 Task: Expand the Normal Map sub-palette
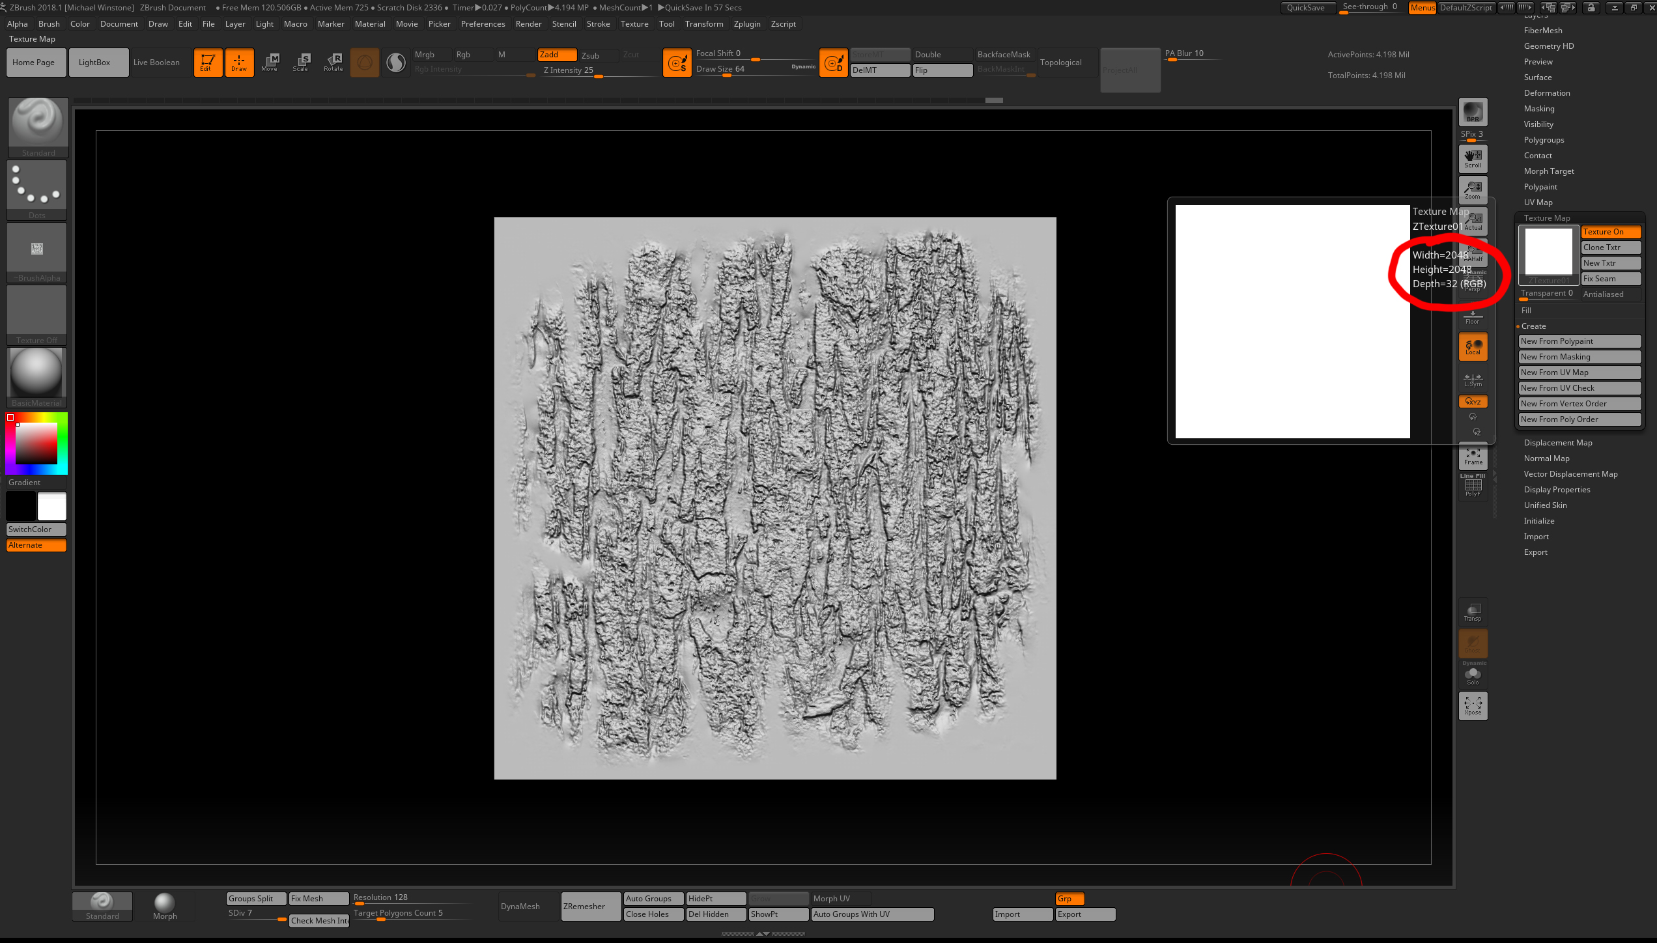pos(1546,458)
